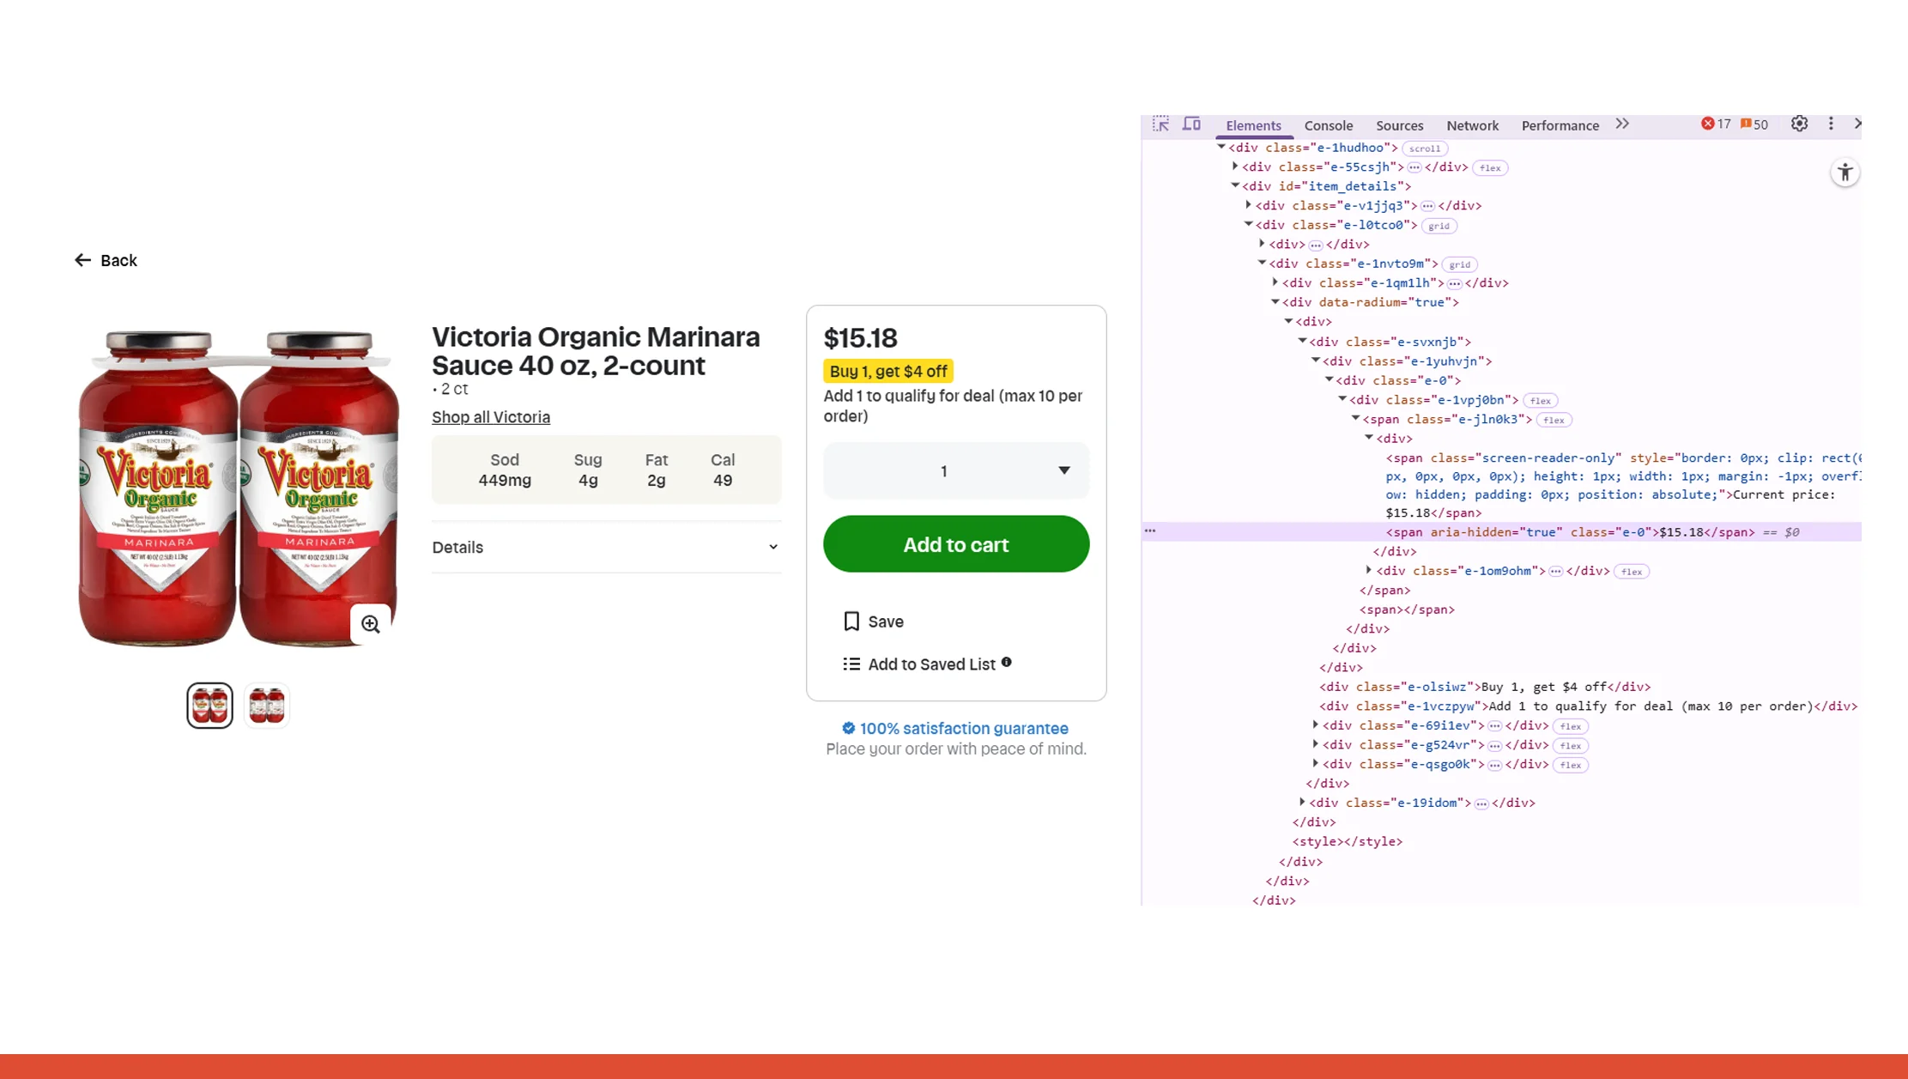
Task: Open the Shop all Victoria link
Action: pos(490,417)
